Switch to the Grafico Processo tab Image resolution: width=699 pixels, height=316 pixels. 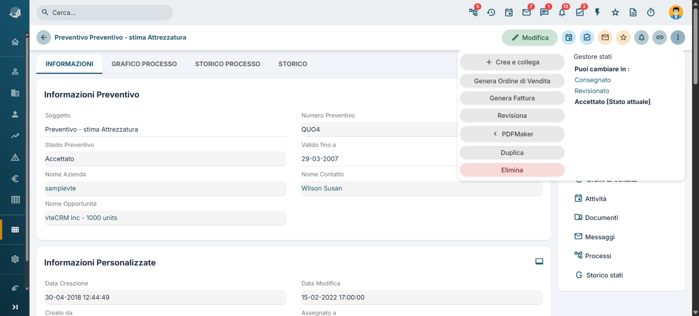pos(144,64)
